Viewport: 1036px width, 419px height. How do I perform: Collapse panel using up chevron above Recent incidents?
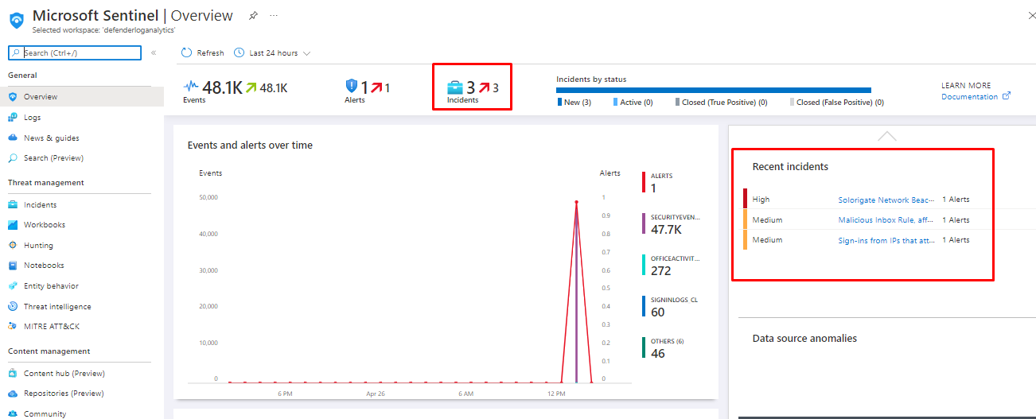coord(886,137)
